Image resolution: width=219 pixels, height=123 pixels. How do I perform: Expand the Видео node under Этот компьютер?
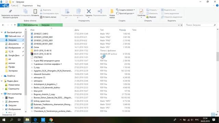tap(3, 98)
